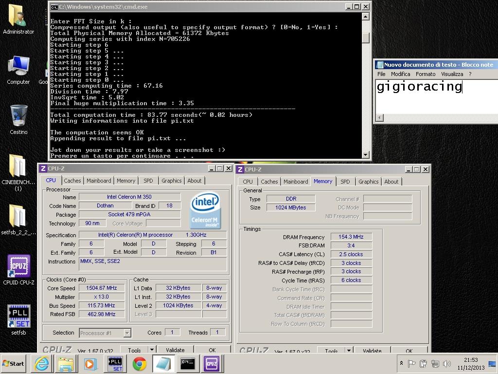Viewport: 498px width, 374px height.
Task: Click the cmd scrollbar up arrow
Action: 366,16
